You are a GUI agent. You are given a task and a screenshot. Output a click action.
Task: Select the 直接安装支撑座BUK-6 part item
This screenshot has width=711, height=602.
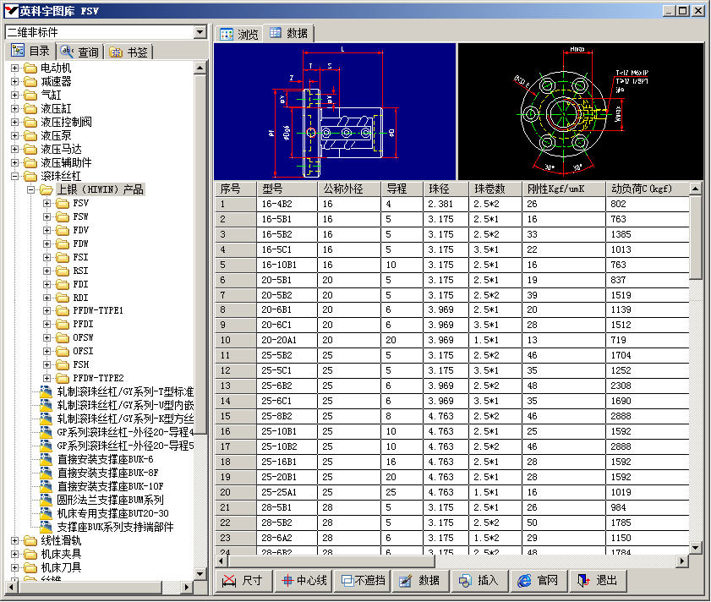pyautogui.click(x=104, y=459)
